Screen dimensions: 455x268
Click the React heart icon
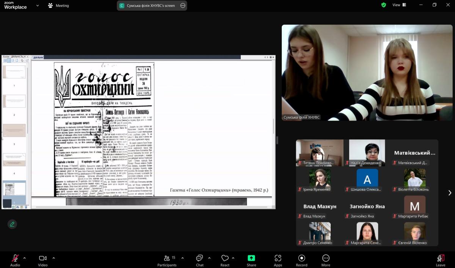pos(225,260)
